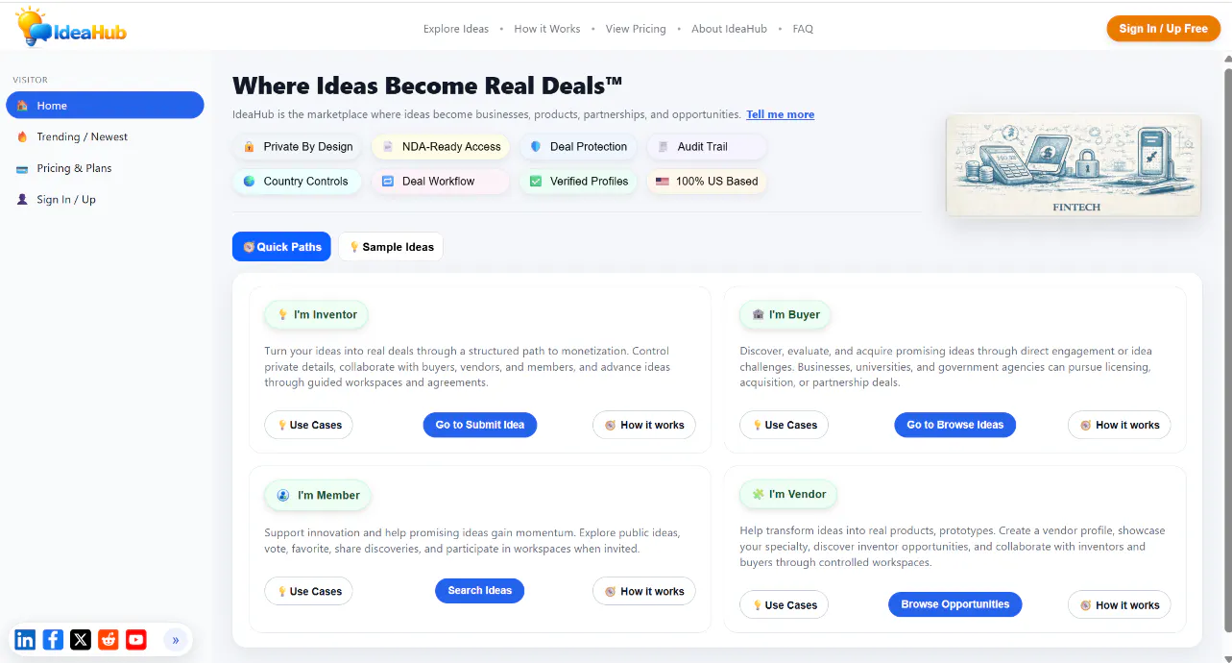
Task: Open Use Cases in Member card
Action: tap(309, 591)
